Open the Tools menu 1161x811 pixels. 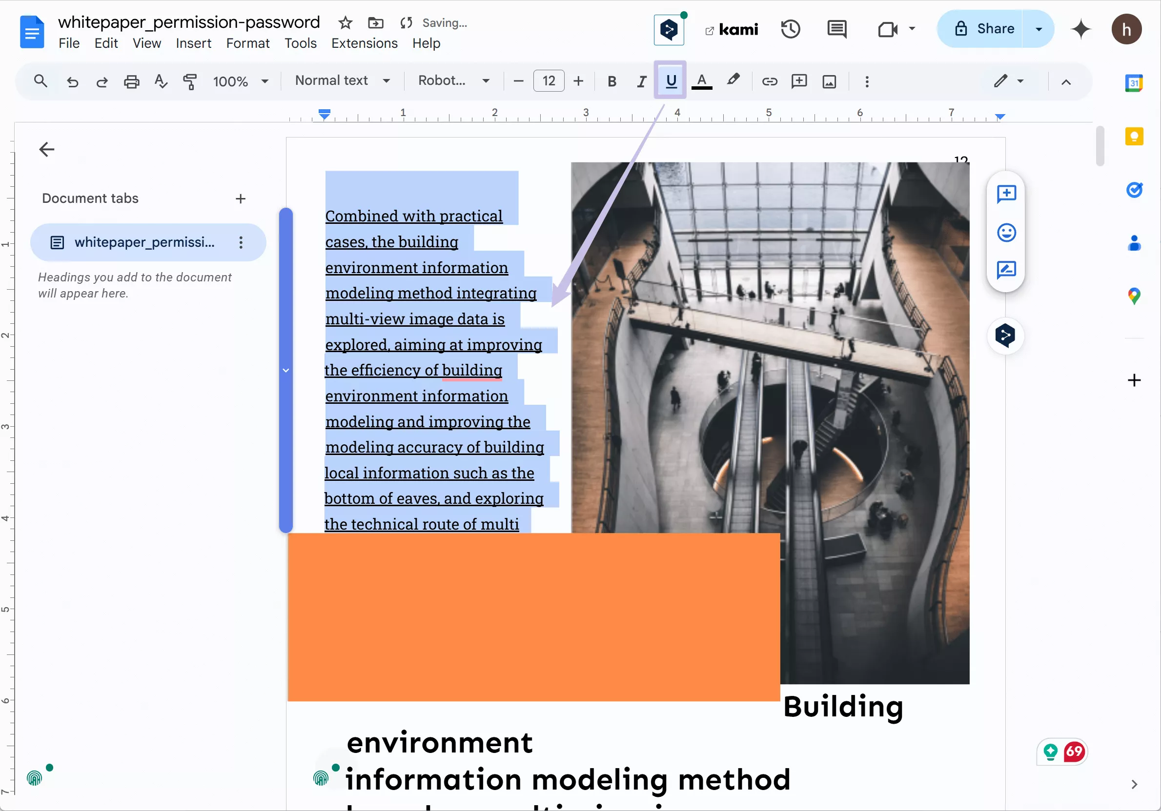(x=300, y=43)
